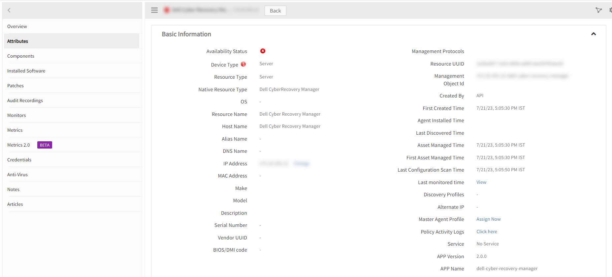Click the No Service value
612x277 pixels.
pyautogui.click(x=488, y=244)
